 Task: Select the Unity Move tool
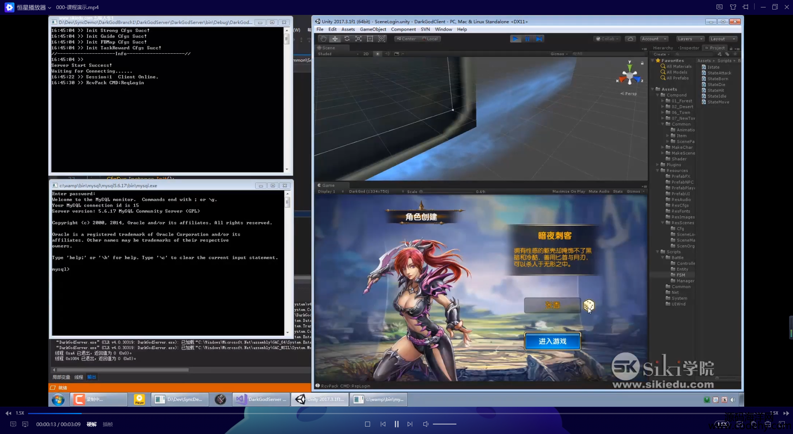(x=335, y=39)
